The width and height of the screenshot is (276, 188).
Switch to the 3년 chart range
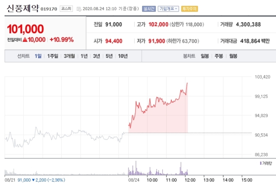(x=96, y=56)
